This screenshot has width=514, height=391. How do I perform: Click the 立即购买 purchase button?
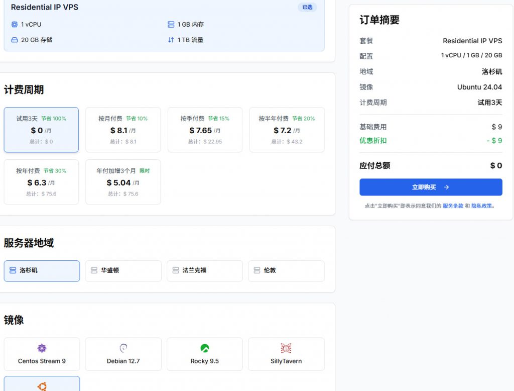430,187
